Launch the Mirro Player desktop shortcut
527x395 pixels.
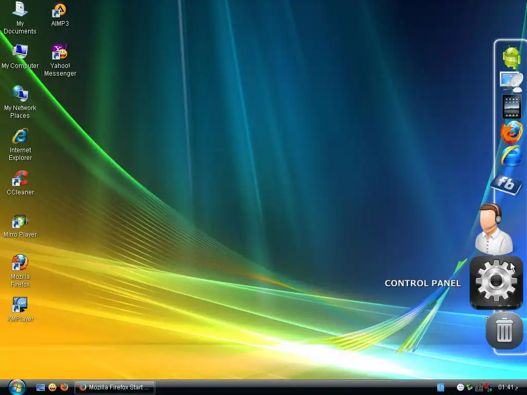(x=20, y=225)
